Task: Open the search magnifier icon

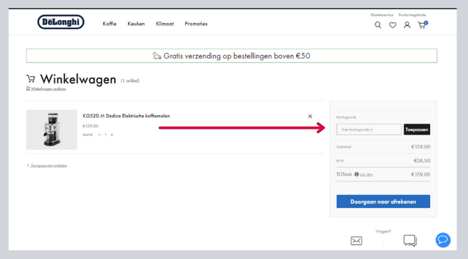Action: [378, 25]
